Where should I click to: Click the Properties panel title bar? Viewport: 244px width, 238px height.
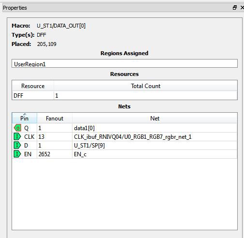coord(113,8)
